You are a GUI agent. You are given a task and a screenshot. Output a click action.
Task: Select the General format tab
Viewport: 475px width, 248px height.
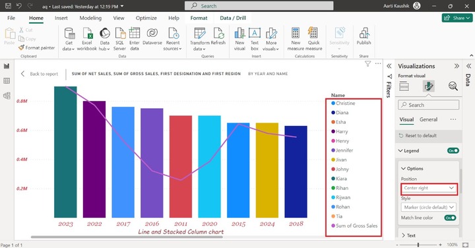[428, 119]
